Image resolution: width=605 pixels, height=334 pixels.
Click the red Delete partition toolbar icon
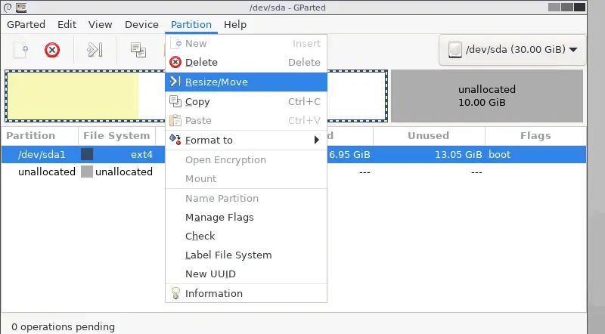click(x=52, y=50)
